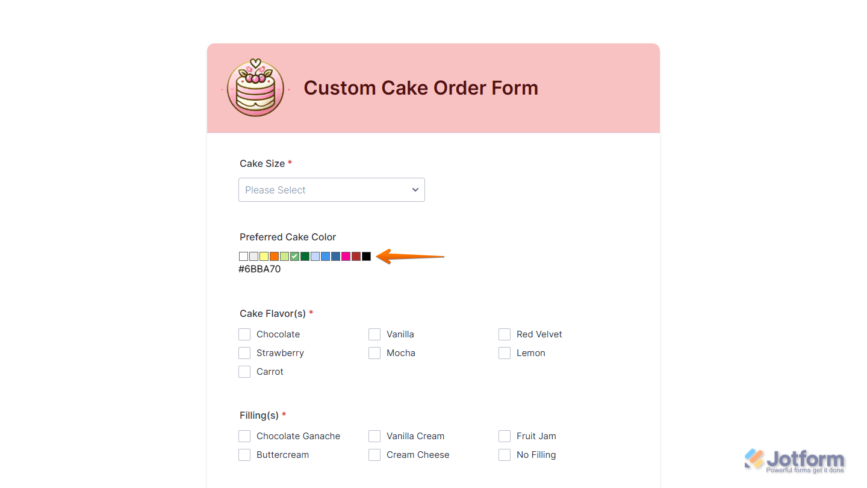This screenshot has width=867, height=488.
Task: Enable the Red Velvet flavor
Action: point(505,334)
